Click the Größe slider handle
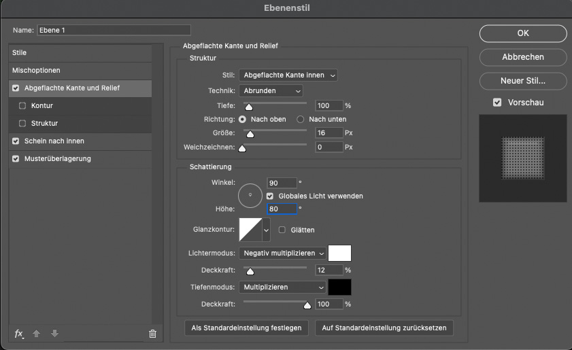 [250, 134]
